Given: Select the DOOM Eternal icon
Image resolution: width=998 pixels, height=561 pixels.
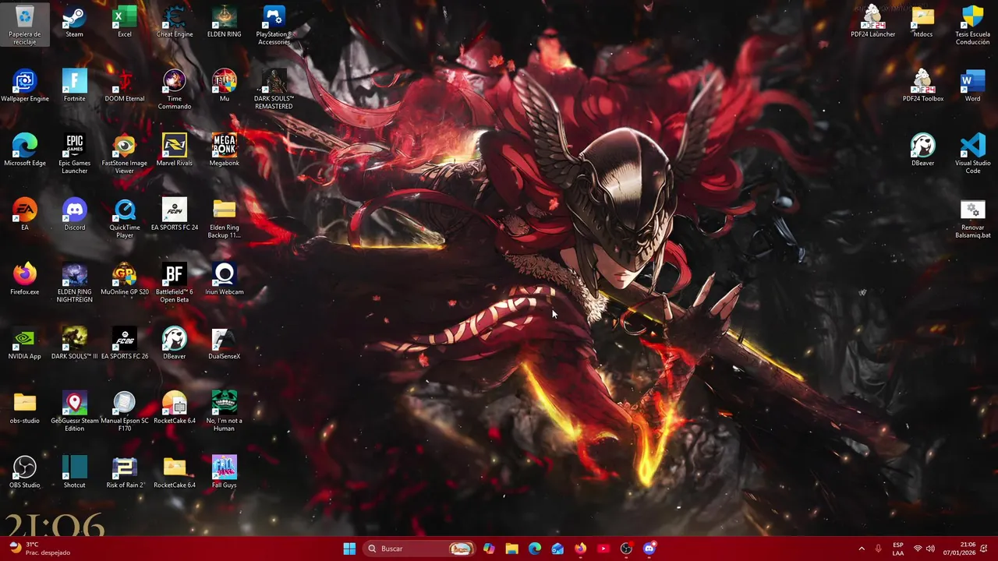Looking at the screenshot, I should [x=125, y=86].
